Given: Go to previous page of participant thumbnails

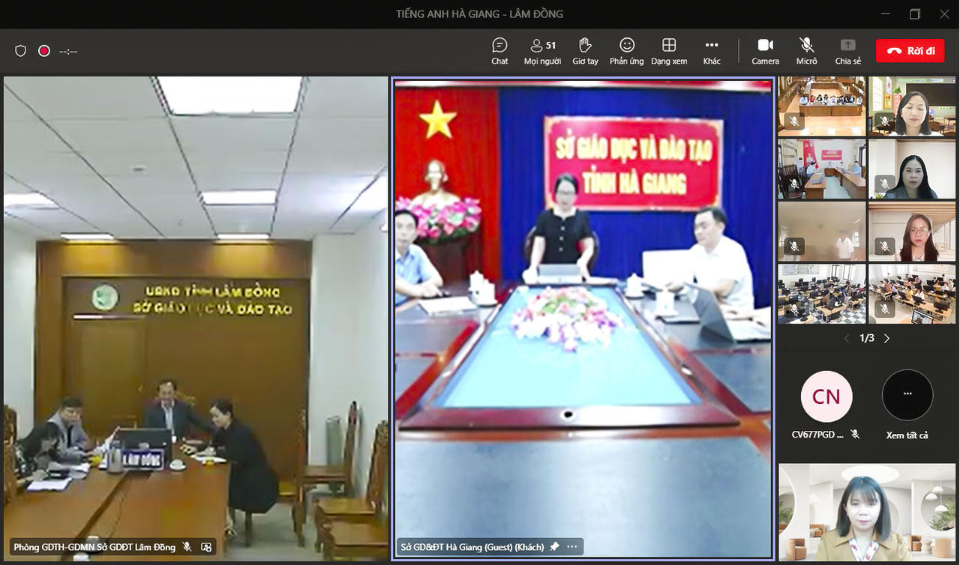Looking at the screenshot, I should click(847, 339).
